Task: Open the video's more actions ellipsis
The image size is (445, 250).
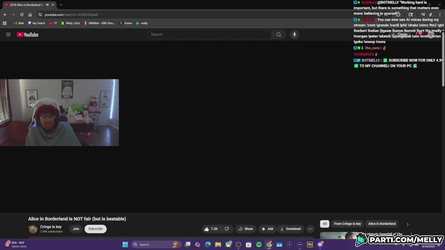Action: click(x=310, y=229)
